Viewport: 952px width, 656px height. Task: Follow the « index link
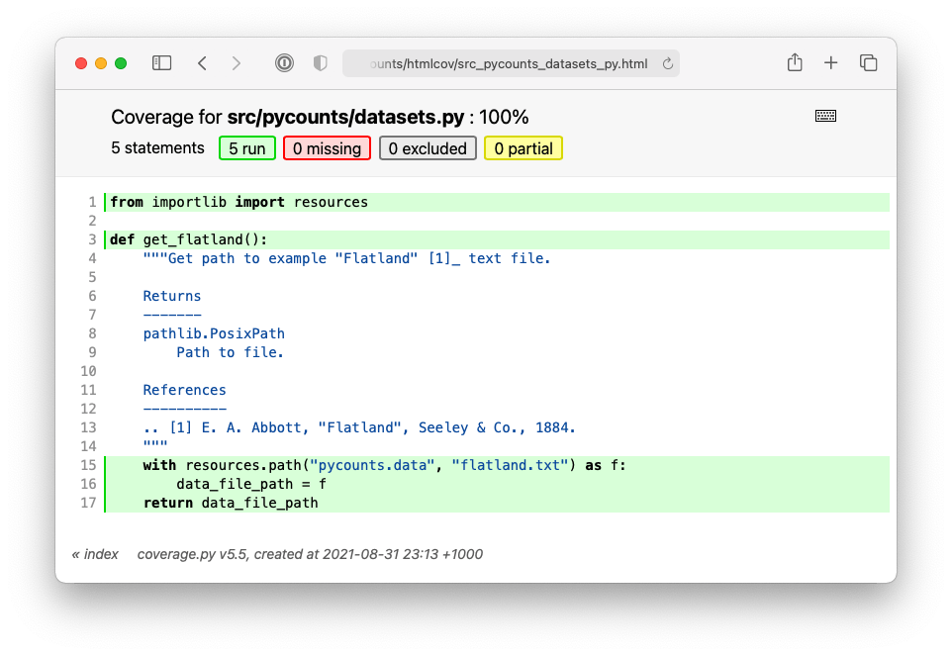95,554
